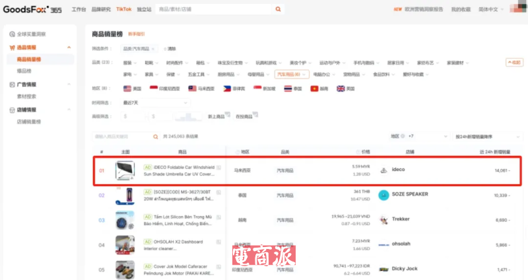Click the search magnifier icon in top bar

(x=279, y=9)
